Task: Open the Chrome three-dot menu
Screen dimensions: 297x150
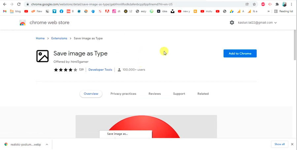Action: click(x=291, y=4)
